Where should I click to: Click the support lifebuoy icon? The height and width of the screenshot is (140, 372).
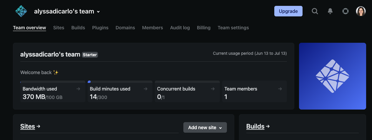pos(346,11)
